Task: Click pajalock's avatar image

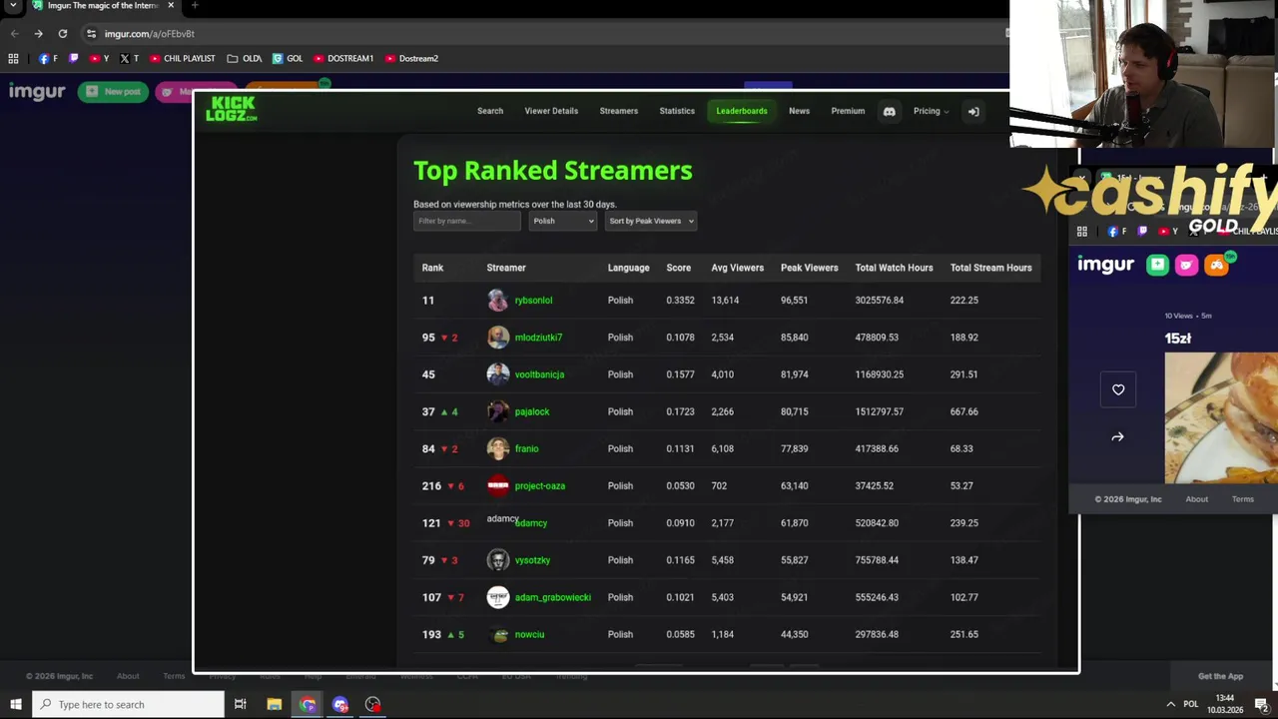Action: 498,411
